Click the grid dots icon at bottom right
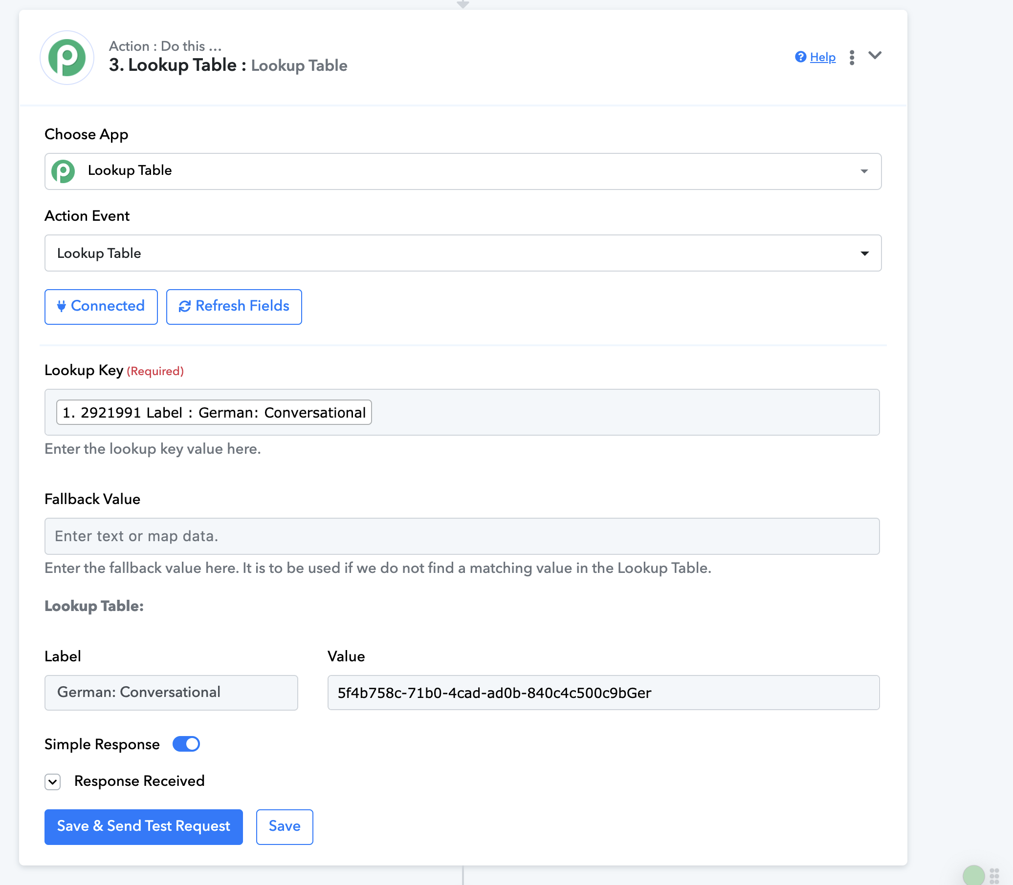The width and height of the screenshot is (1013, 885). click(x=994, y=875)
